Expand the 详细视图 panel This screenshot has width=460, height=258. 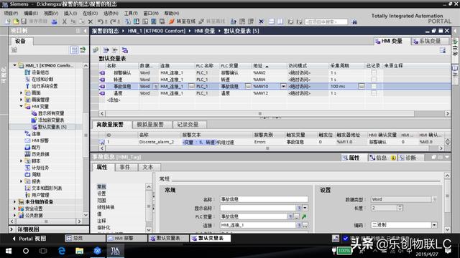(12, 229)
